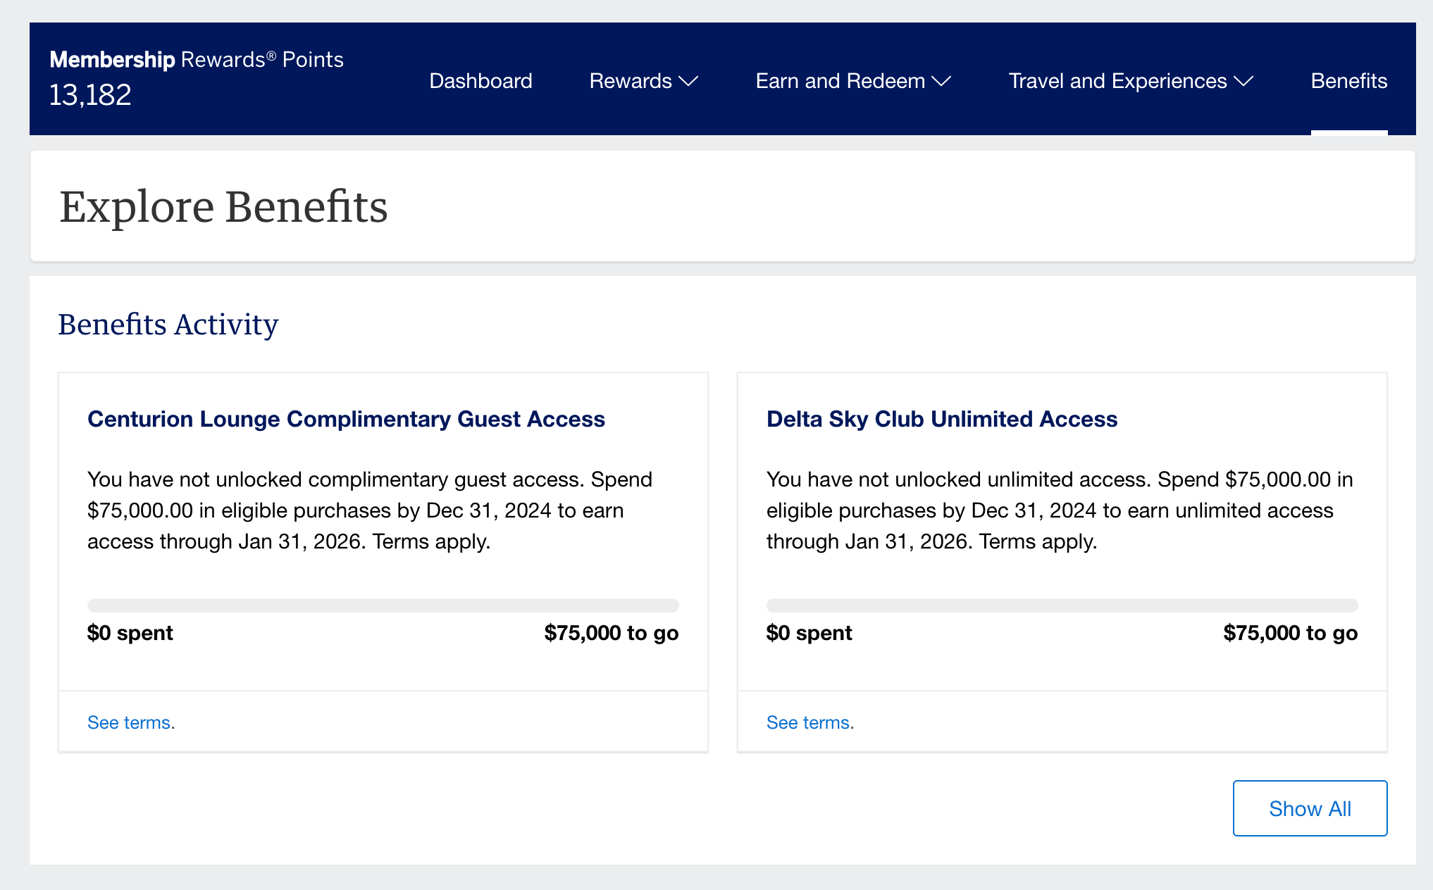
Task: Click the Membership Rewards Points label
Action: [x=197, y=60]
